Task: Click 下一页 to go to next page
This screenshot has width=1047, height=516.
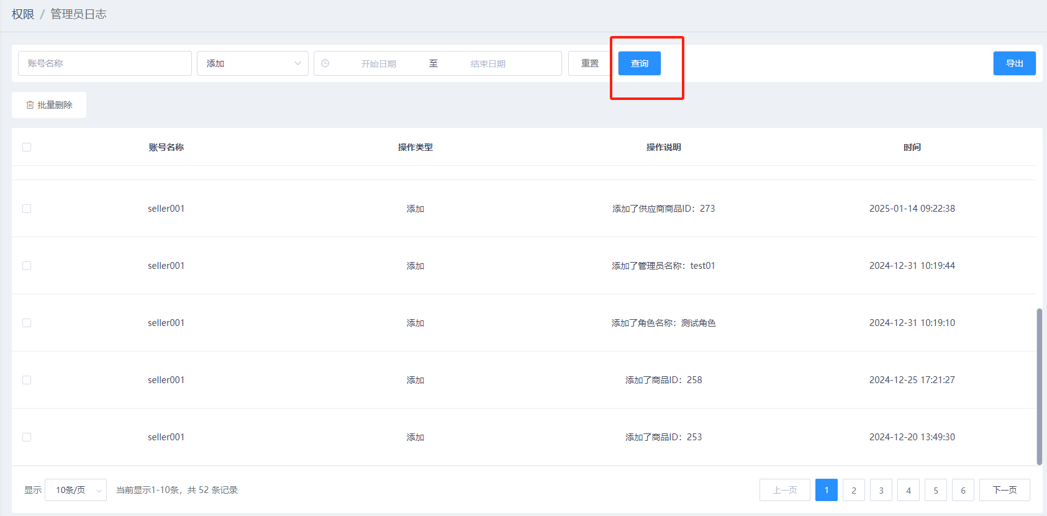Action: click(x=1004, y=490)
